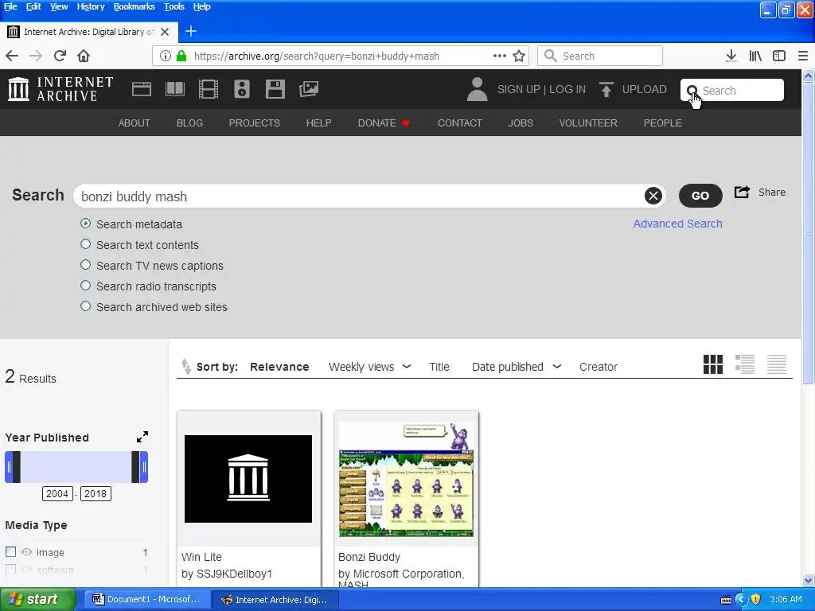Screen dimensions: 815x611
Task: Open the View menu
Action: coord(59,6)
